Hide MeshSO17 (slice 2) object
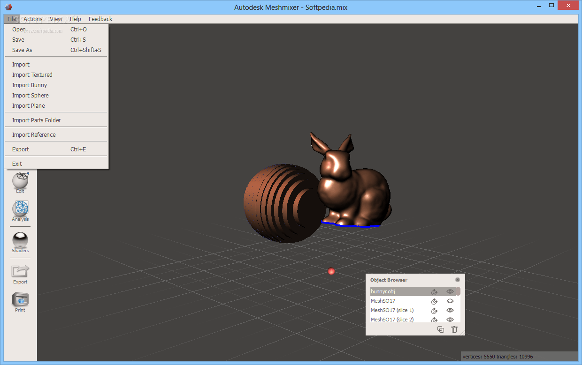Viewport: 582px width, 365px height. click(x=450, y=320)
